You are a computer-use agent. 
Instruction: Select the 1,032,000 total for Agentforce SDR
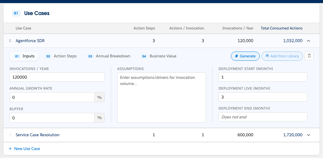(293, 41)
